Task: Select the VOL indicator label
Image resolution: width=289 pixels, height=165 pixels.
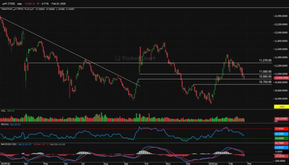Action: [x=3, y=111]
